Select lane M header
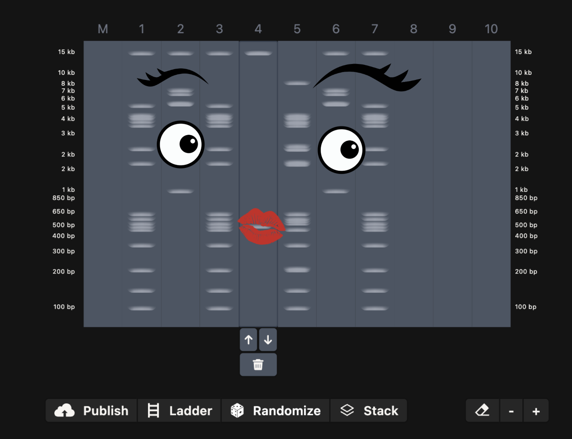572x439 pixels. [103, 29]
